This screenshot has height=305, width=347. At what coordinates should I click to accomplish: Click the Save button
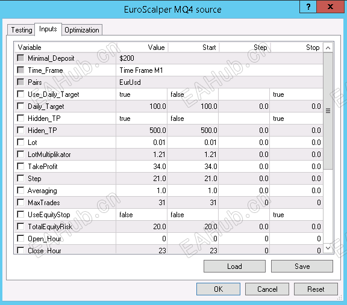point(302,266)
